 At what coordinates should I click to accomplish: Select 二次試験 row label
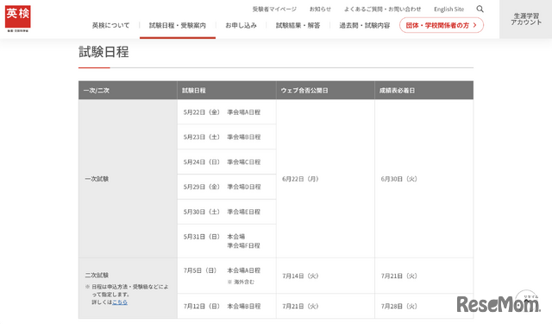coord(97,275)
